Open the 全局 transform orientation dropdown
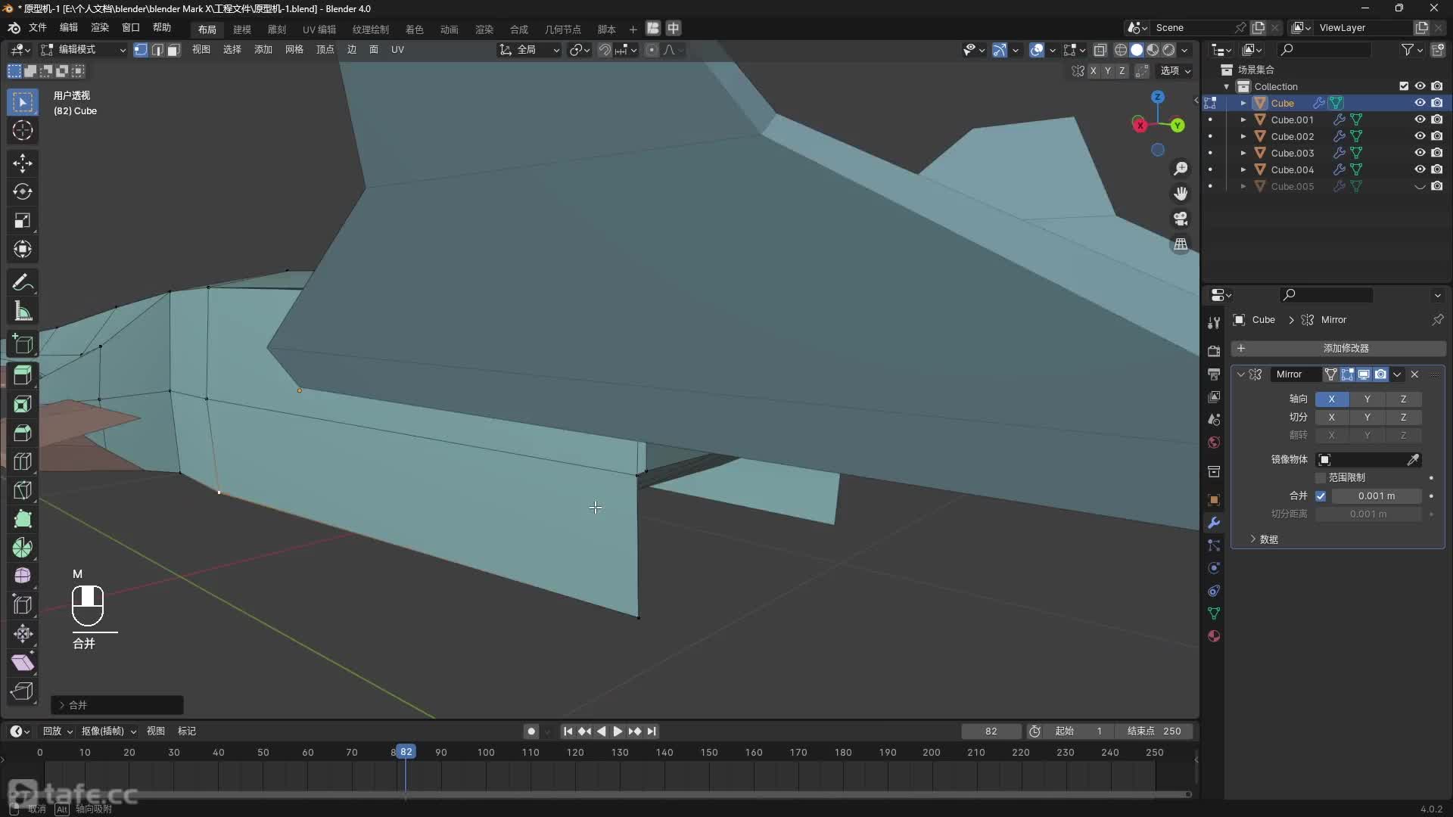The image size is (1453, 817). 529,50
